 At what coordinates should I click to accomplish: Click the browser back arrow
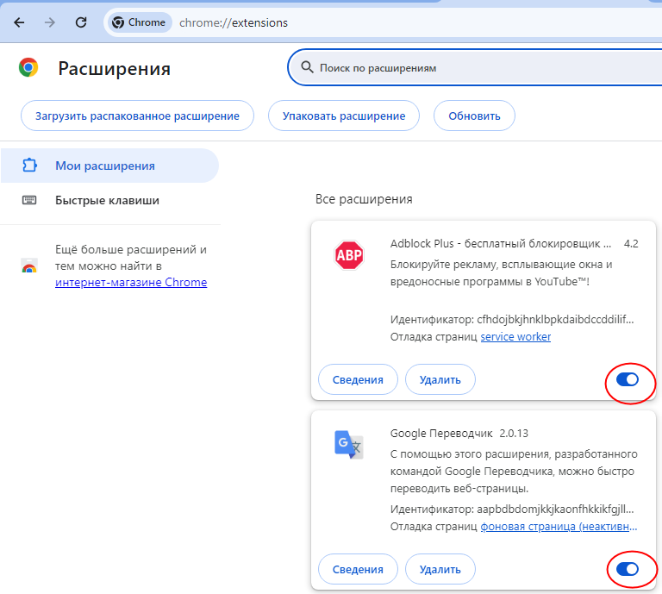click(19, 22)
